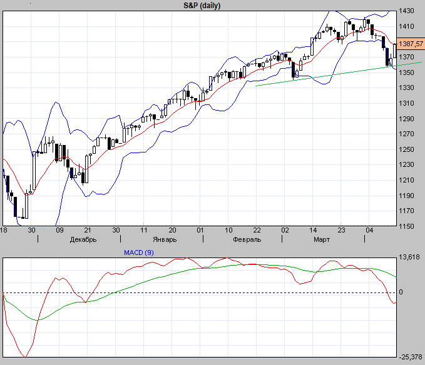Click the 1150 price axis label
Image resolution: width=425 pixels, height=365 pixels.
click(406, 226)
